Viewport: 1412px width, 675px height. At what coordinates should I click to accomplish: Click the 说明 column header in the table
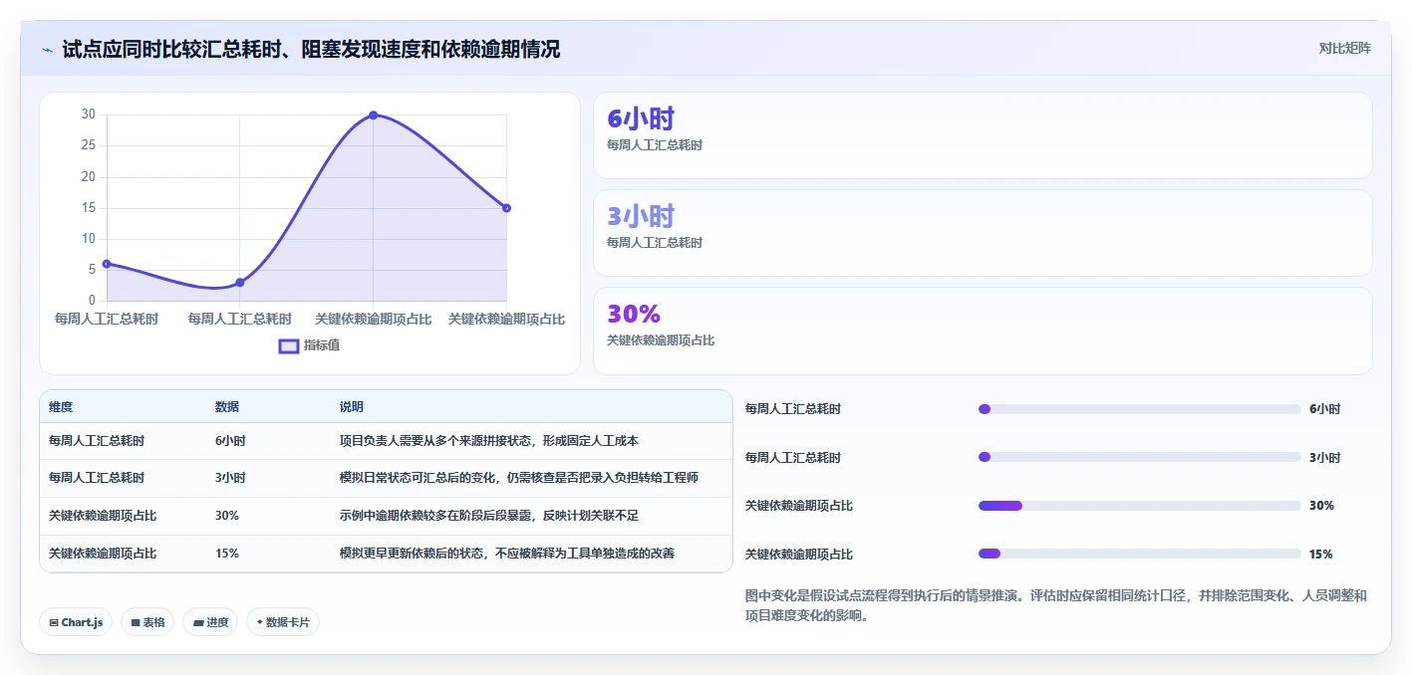click(x=352, y=407)
